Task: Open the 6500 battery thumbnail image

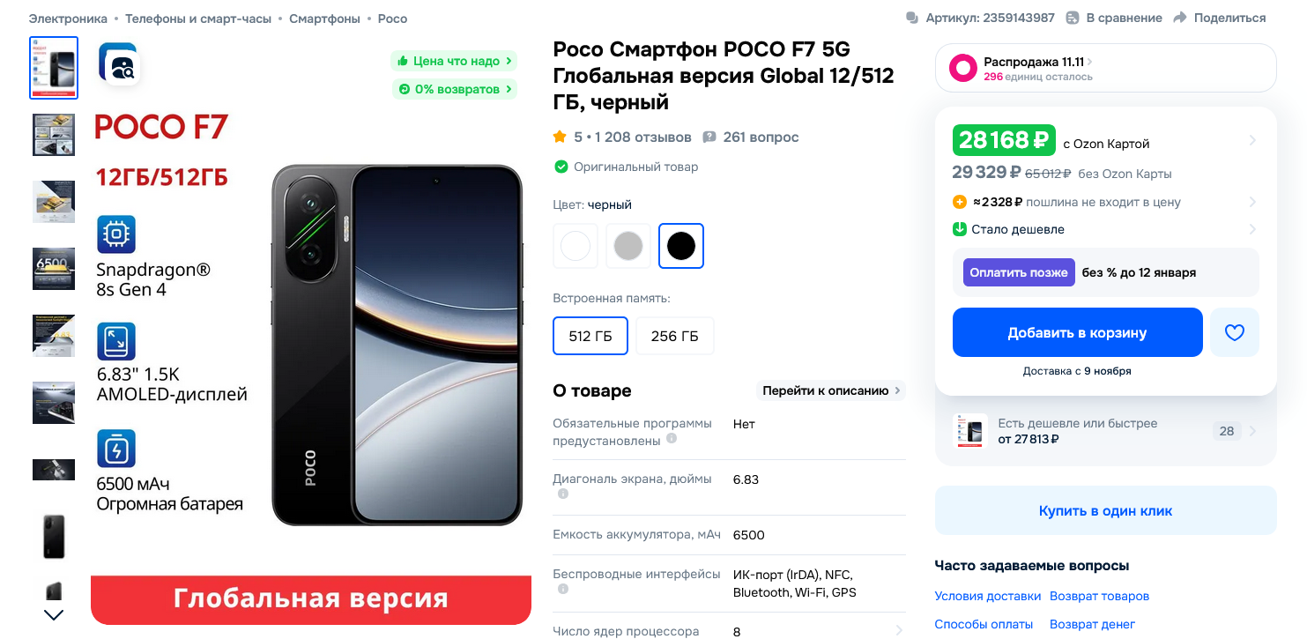Action: coord(54,269)
